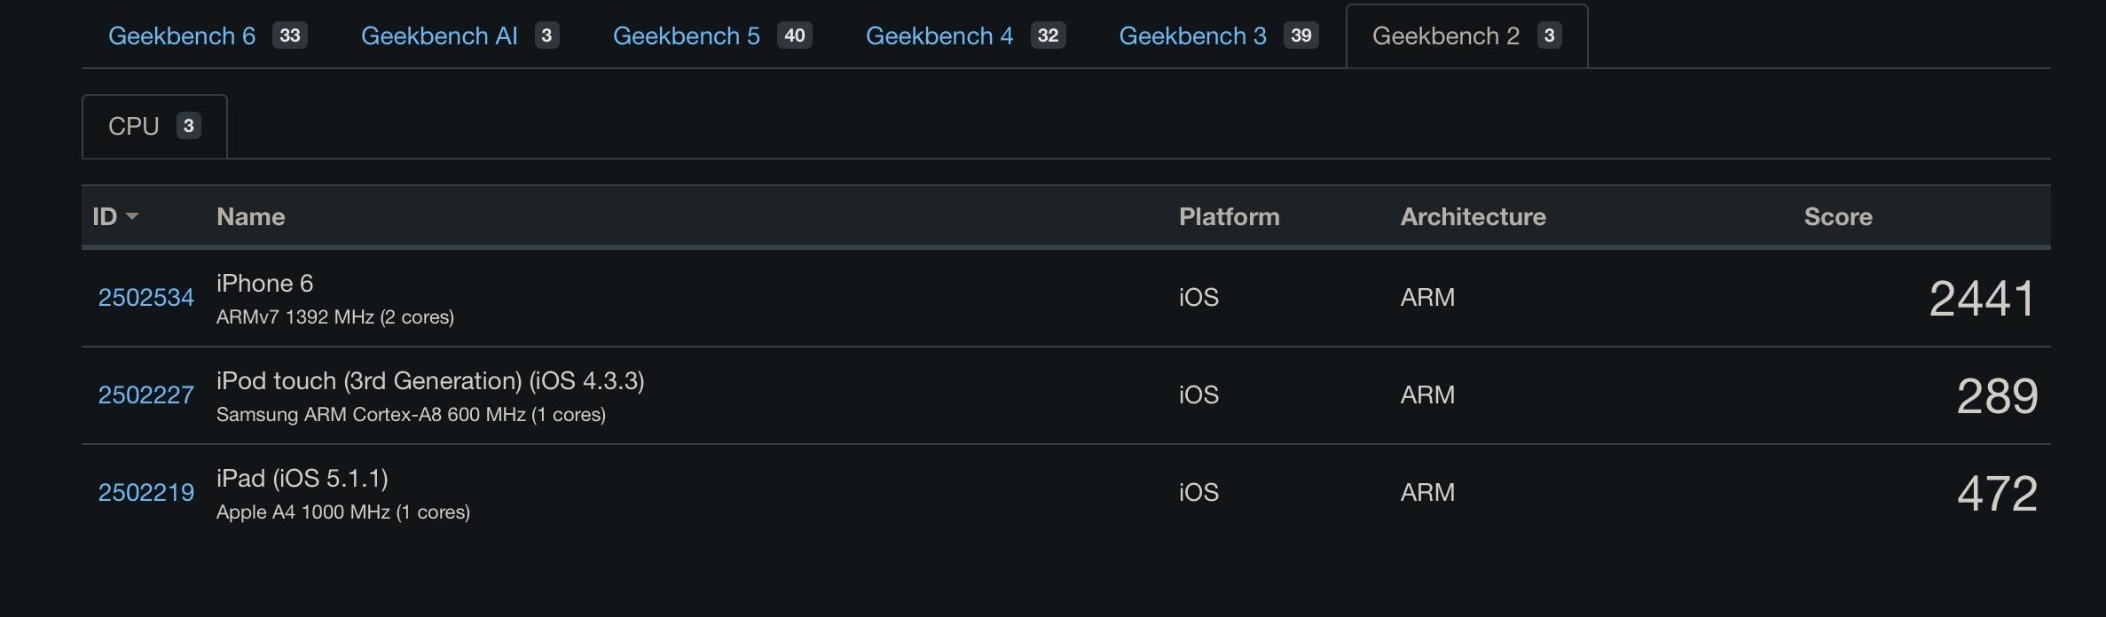Open result link 2502534
The image size is (2106, 617).
[x=145, y=298]
